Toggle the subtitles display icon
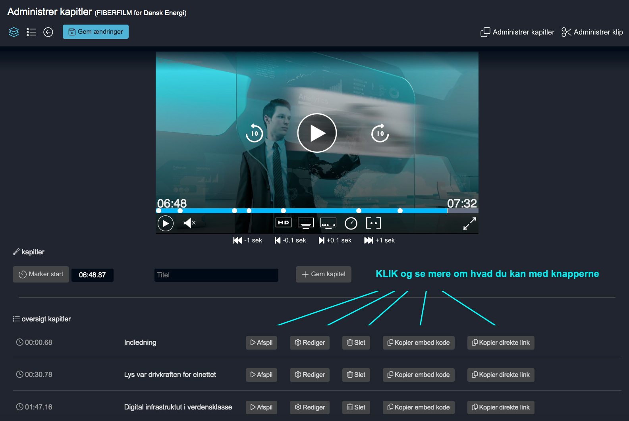 305,223
